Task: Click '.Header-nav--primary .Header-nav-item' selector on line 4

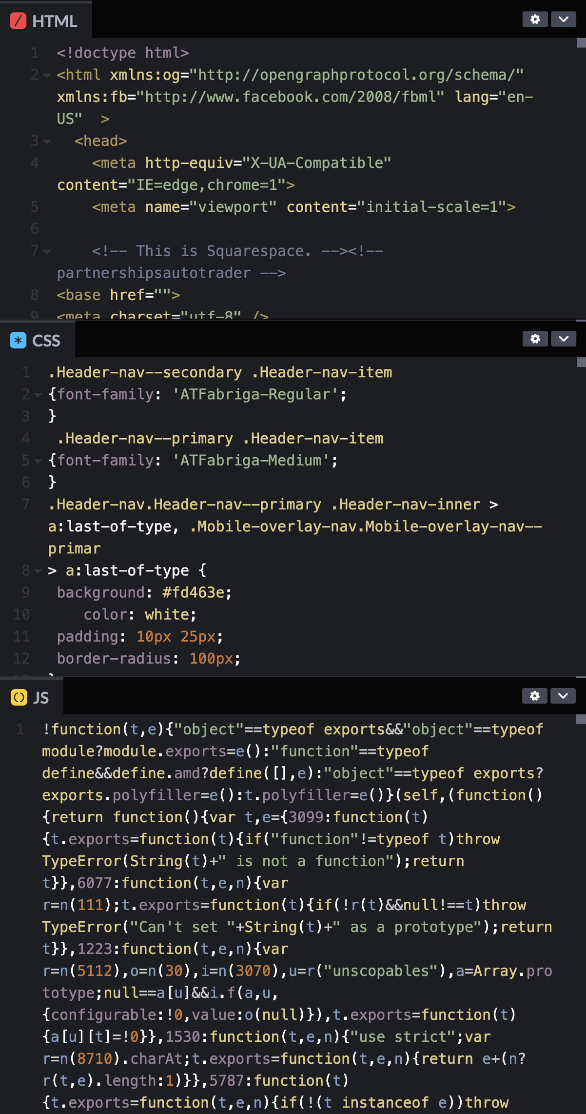Action: tap(220, 438)
